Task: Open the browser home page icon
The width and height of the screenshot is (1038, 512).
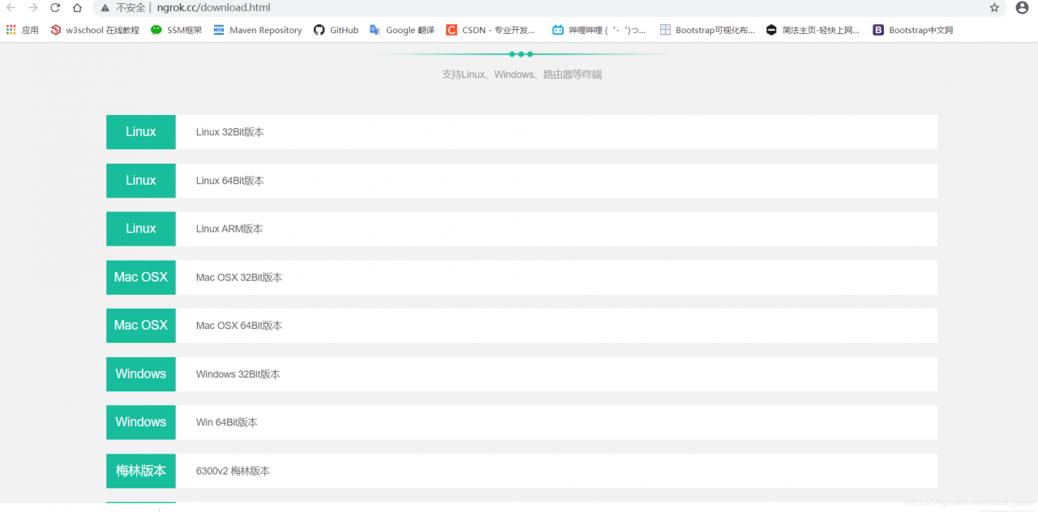Action: pyautogui.click(x=77, y=7)
